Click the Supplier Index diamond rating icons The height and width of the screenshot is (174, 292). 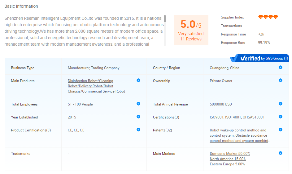click(268, 17)
